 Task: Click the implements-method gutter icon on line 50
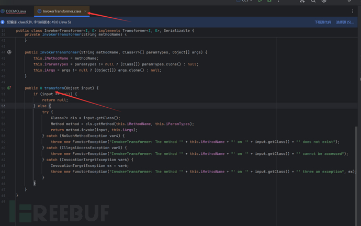pyautogui.click(x=9, y=88)
